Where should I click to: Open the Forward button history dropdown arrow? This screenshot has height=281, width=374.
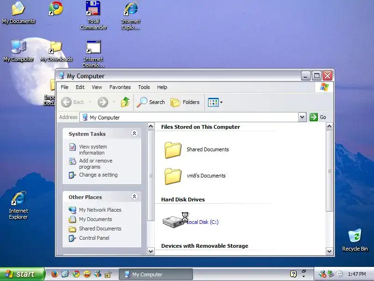[x=114, y=102]
